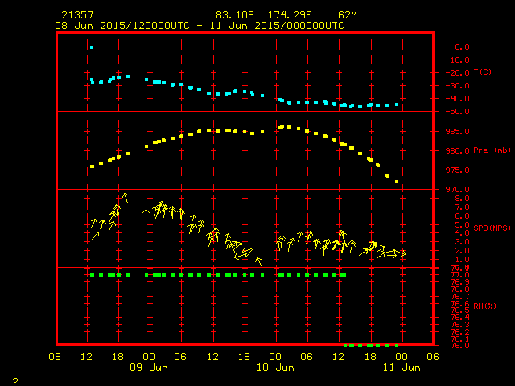This screenshot has width=515, height=386.
Task: Click the 6.0 wind speed tick label
Action: (x=462, y=216)
